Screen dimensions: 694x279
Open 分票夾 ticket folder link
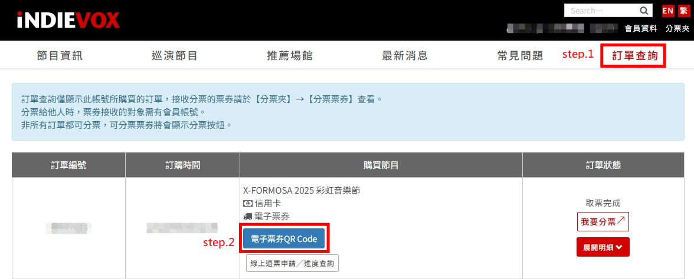677,28
